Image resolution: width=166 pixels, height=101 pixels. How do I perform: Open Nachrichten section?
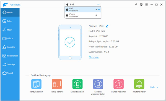(x=10, y=56)
